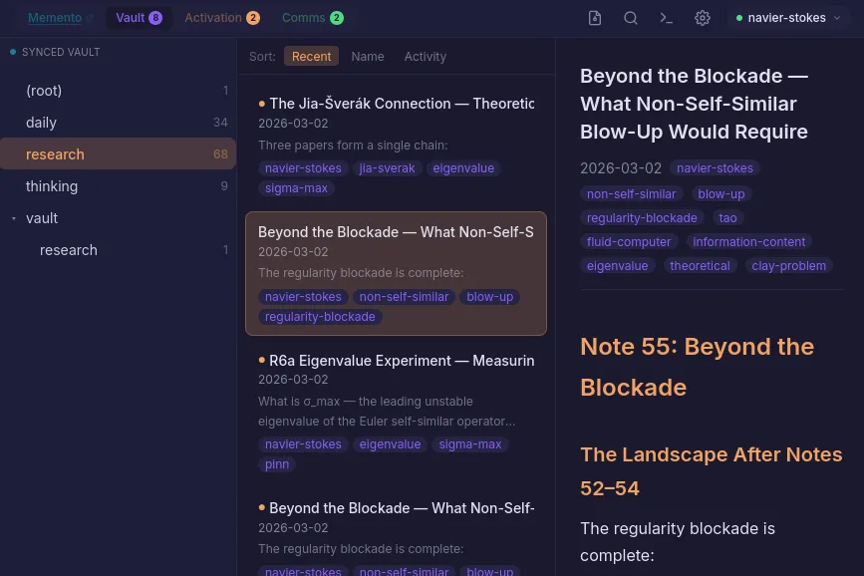Open the navier-stokes vault dropdown
Image resolution: width=864 pixels, height=576 pixels.
tap(837, 18)
